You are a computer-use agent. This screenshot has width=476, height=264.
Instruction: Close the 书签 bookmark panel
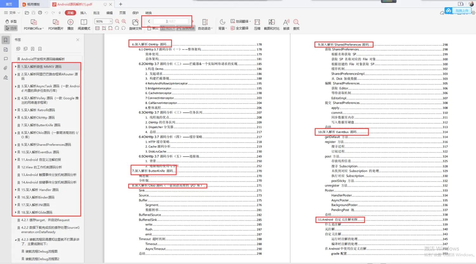[78, 40]
